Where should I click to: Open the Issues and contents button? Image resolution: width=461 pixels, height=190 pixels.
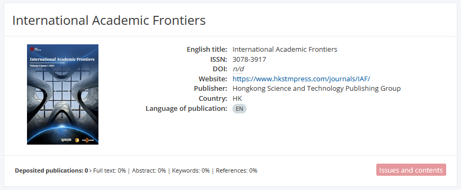(x=411, y=170)
